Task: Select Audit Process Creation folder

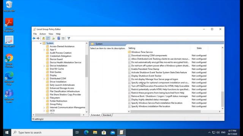Action: click(61, 53)
